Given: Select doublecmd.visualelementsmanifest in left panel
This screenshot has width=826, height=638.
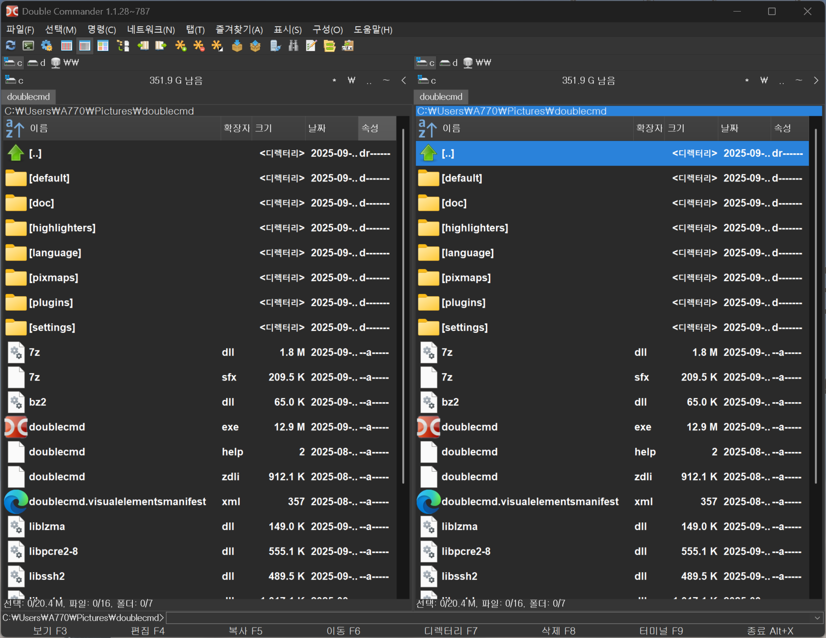Looking at the screenshot, I should pos(199,502).
